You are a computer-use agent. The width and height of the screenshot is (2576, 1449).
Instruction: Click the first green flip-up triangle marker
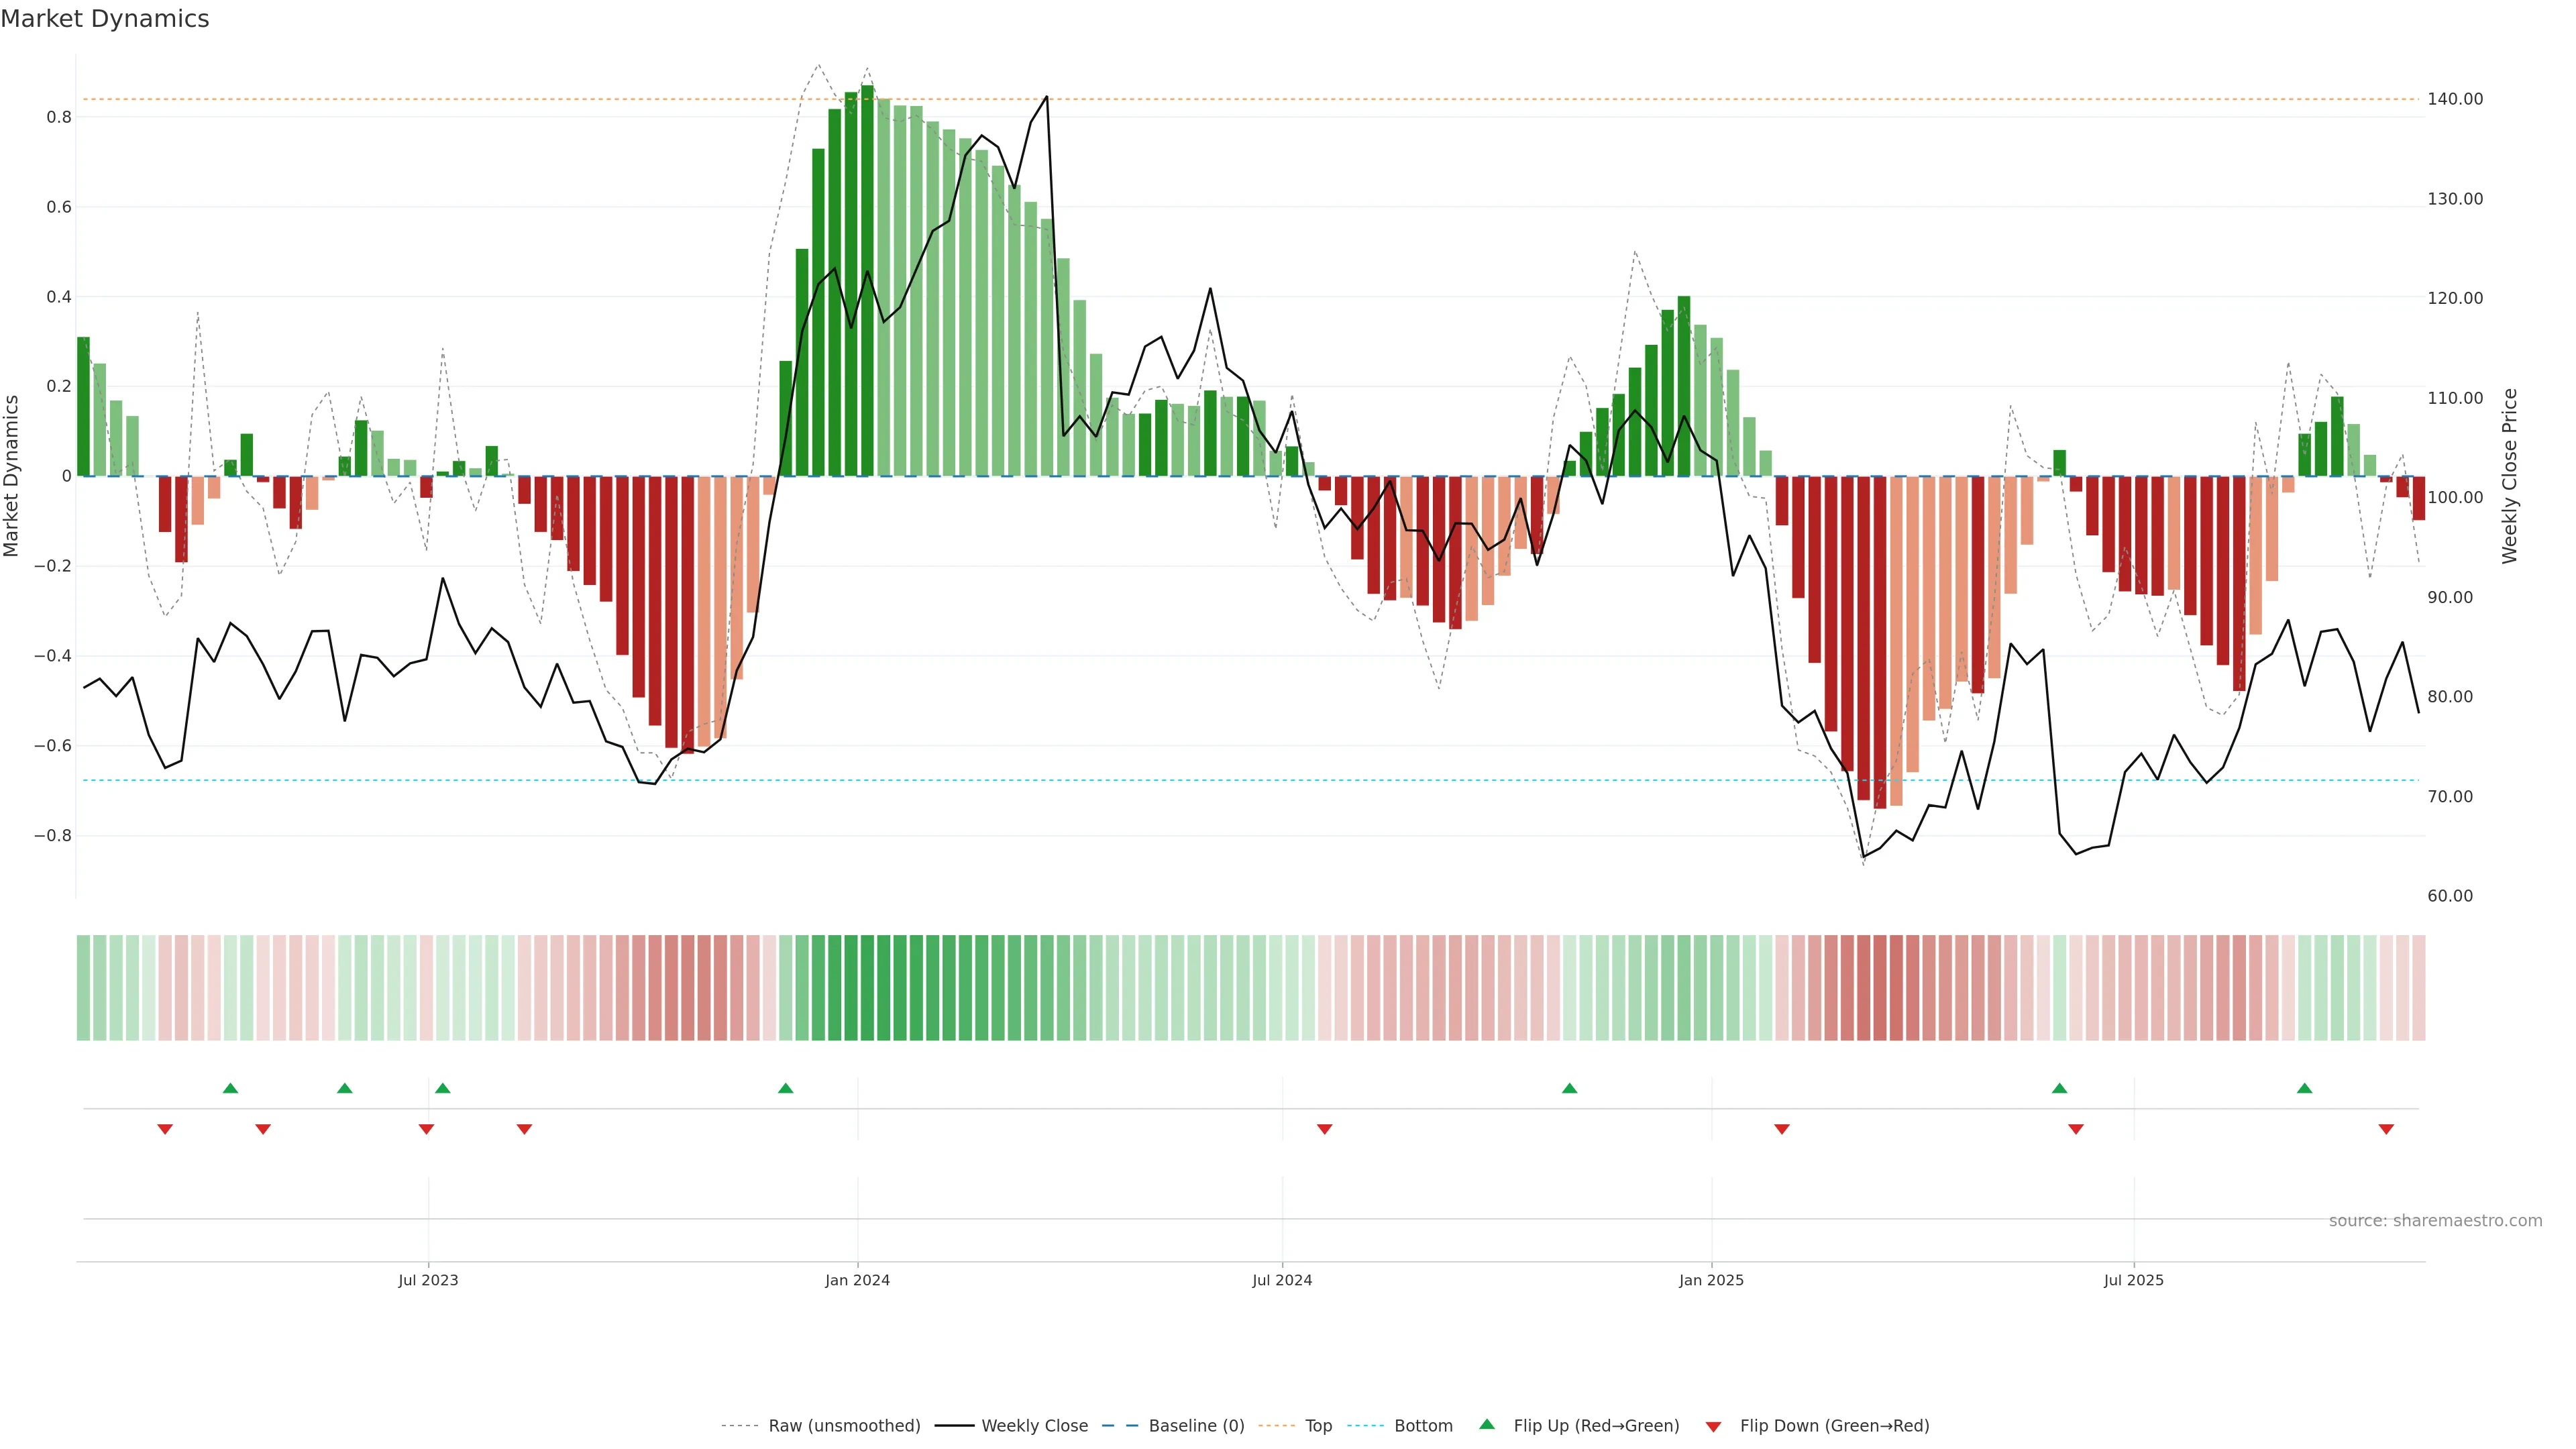[x=230, y=1088]
